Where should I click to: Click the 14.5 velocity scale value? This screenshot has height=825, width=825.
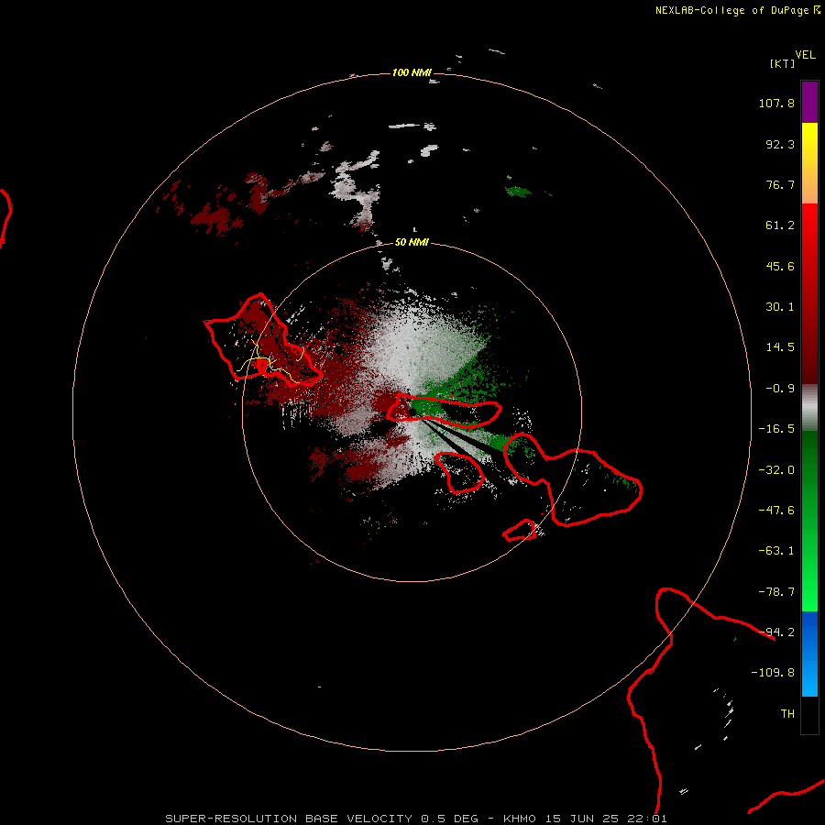[x=780, y=347]
